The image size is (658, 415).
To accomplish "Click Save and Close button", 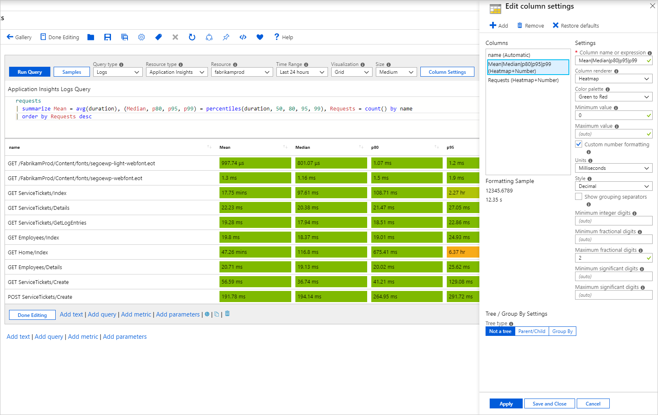I will click(549, 404).
